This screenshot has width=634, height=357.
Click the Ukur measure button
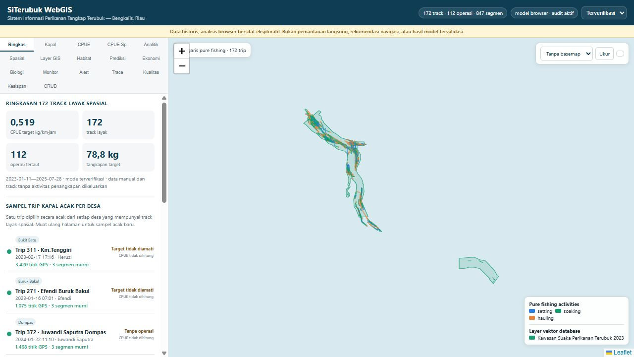(604, 54)
